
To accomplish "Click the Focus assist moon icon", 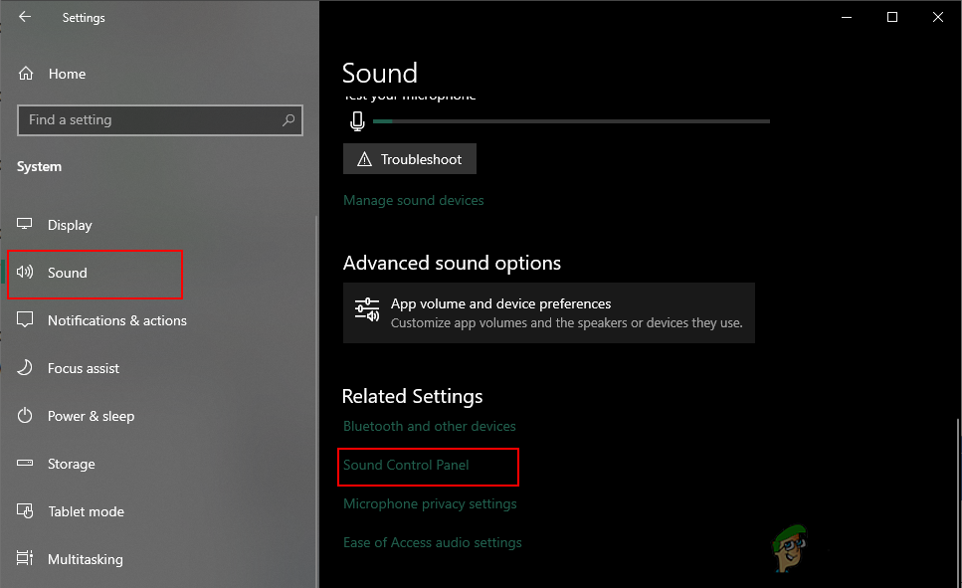I will click(26, 368).
